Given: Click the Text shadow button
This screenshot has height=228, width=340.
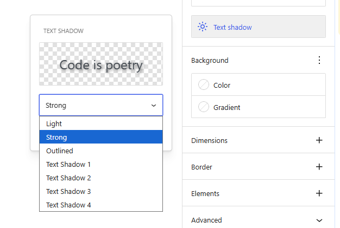Looking at the screenshot, I should coord(259,27).
